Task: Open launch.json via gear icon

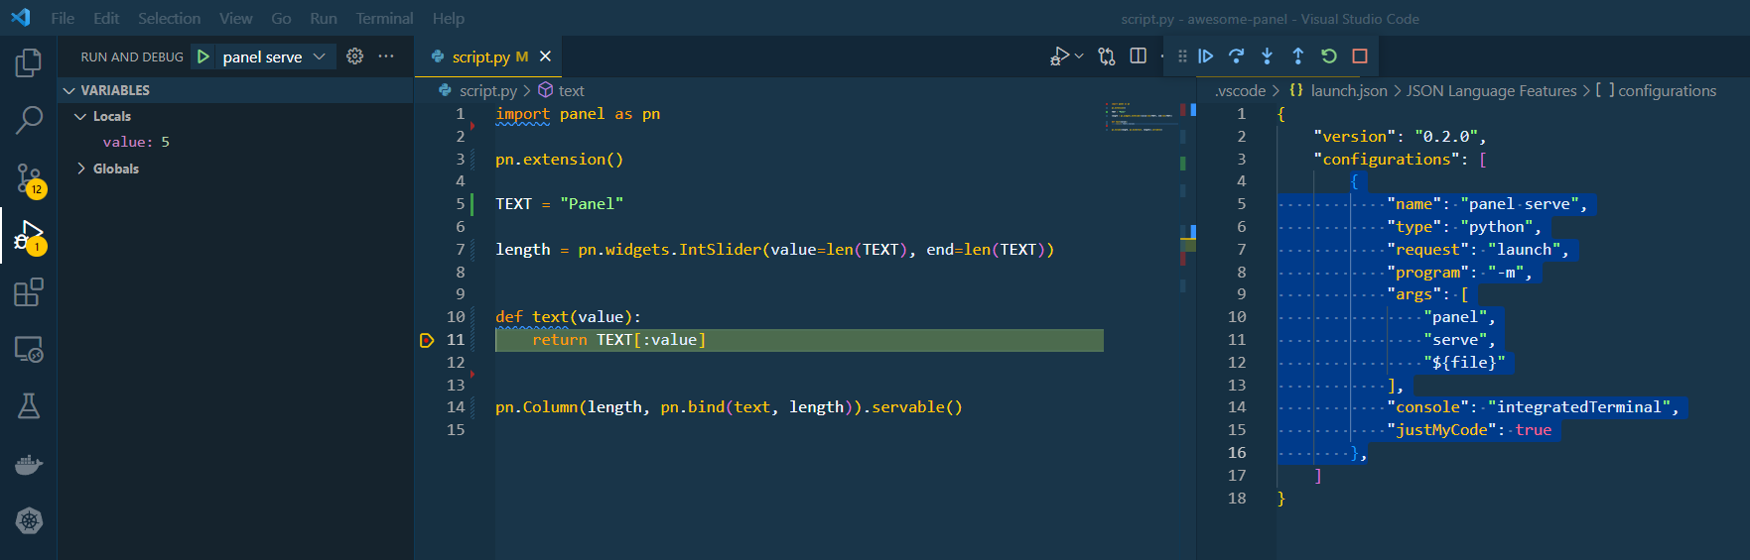Action: tap(354, 56)
